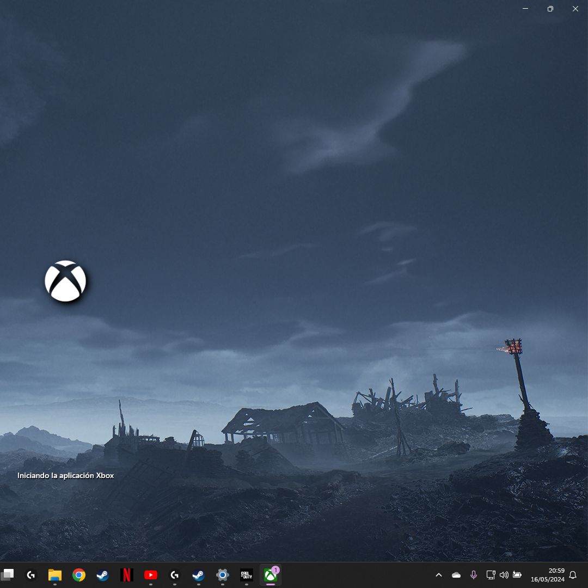Viewport: 588px width, 588px height.
Task: Open the volume speaker tray icon
Action: coord(504,574)
